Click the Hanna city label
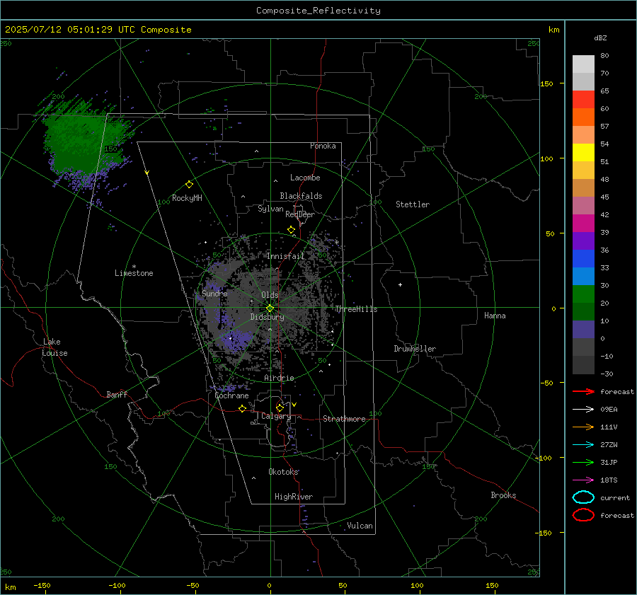Image resolution: width=637 pixels, height=595 pixels. 495,316
